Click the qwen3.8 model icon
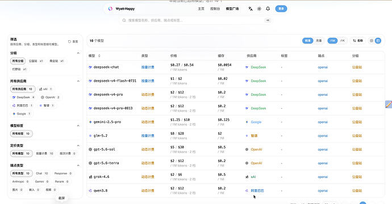Screen dimensions: 392x204 coord(90,190)
